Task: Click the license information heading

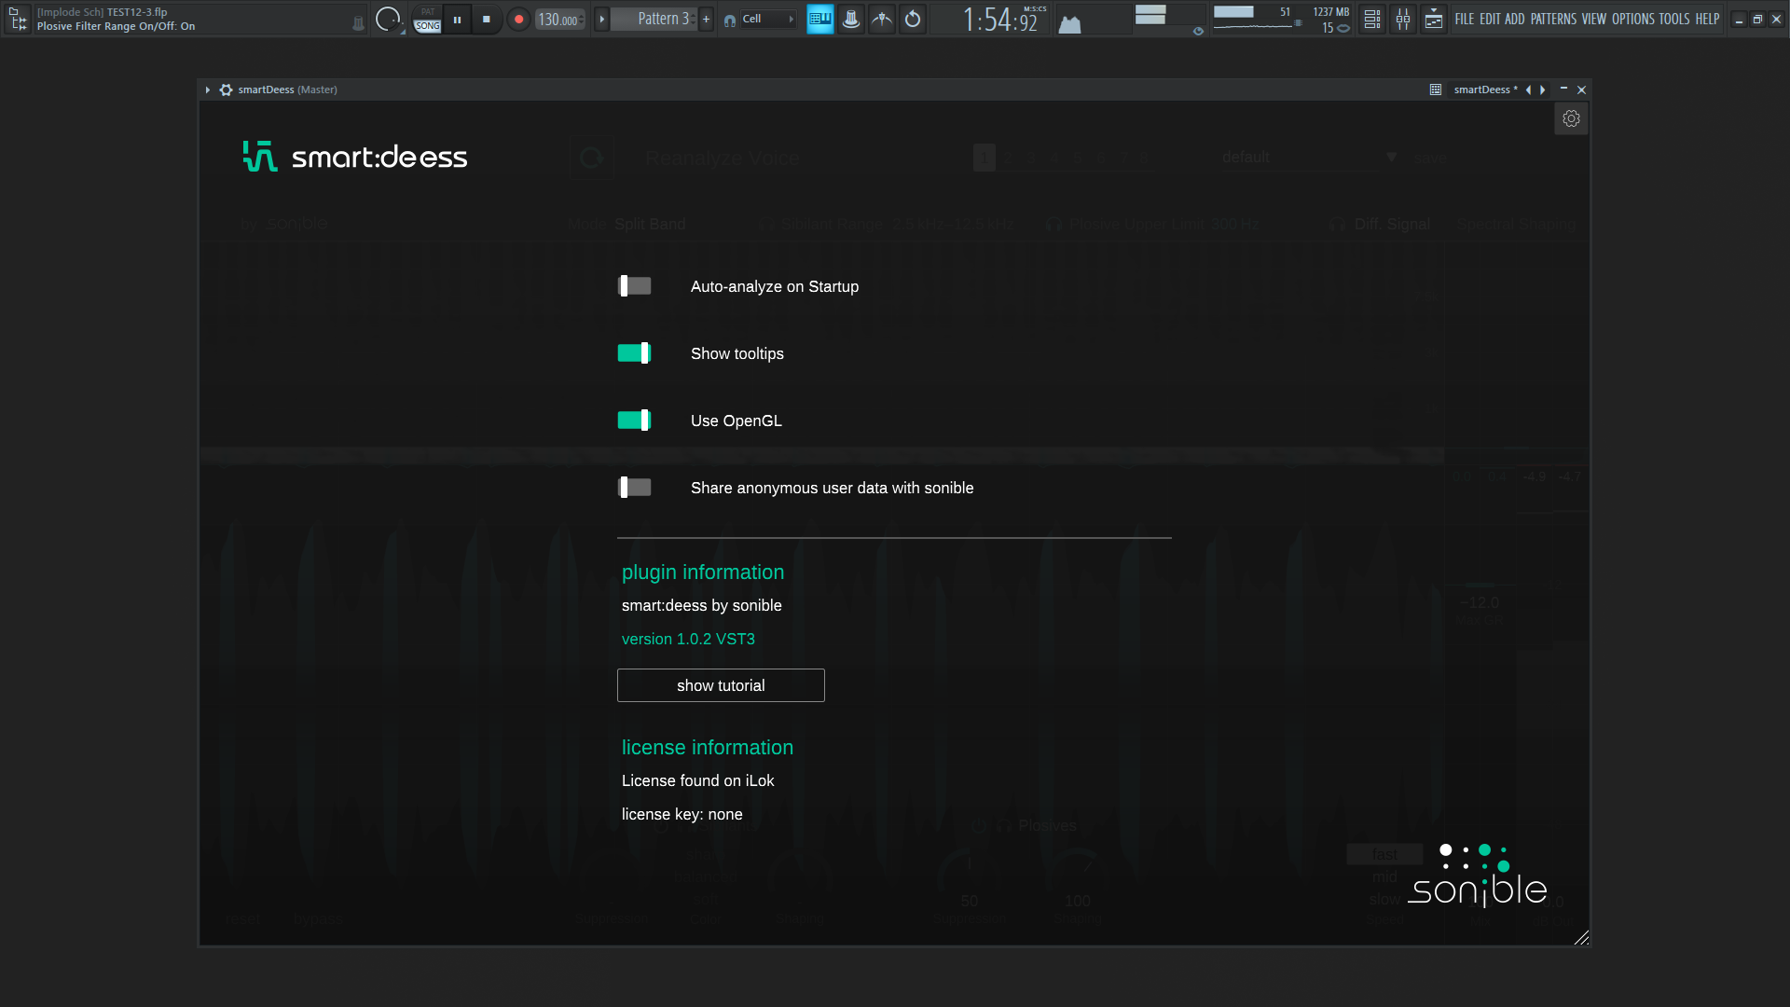Action: coord(708,748)
